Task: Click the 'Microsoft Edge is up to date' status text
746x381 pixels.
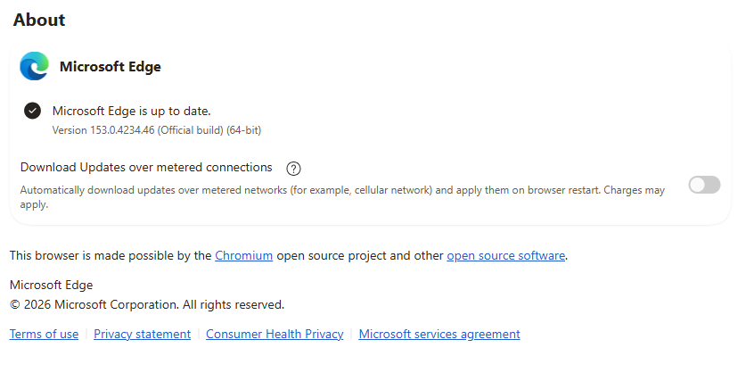Action: pyautogui.click(x=131, y=111)
